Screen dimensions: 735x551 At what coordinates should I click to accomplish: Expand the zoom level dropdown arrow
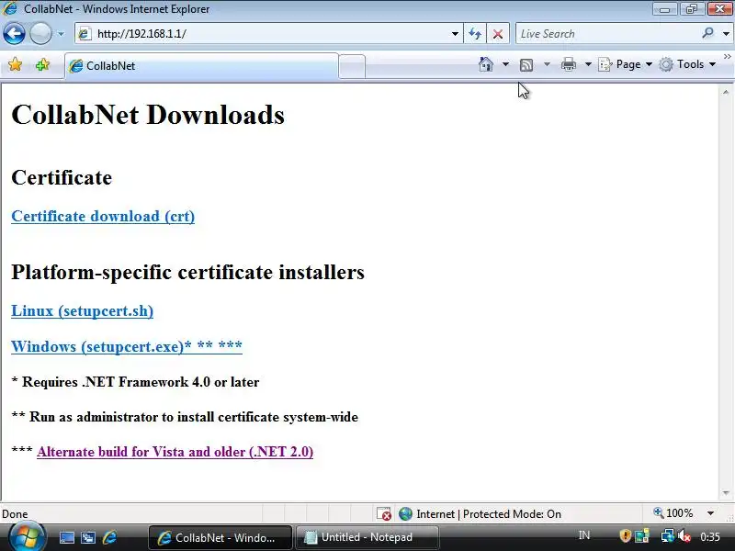(710, 513)
